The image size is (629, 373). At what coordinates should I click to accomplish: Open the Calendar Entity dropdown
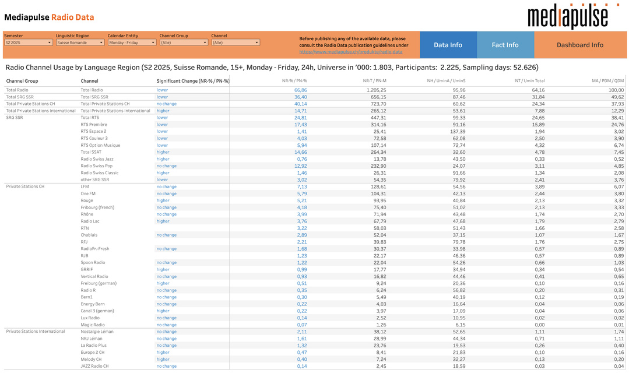click(x=132, y=43)
